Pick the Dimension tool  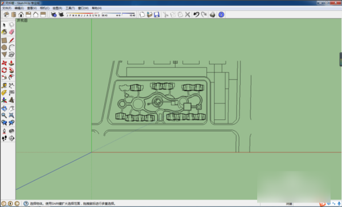(x=11, y=85)
